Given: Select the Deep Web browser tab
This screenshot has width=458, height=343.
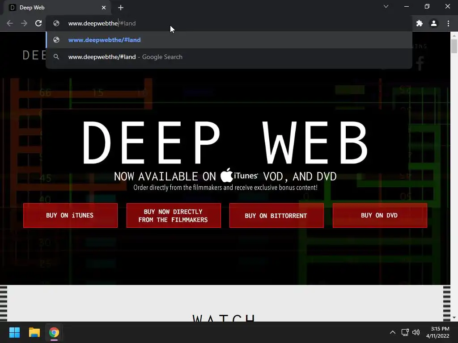Looking at the screenshot, I should click(57, 8).
